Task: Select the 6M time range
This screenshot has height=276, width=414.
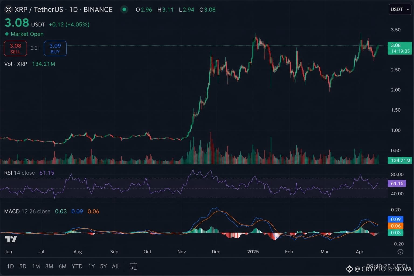Action: tap(62, 266)
